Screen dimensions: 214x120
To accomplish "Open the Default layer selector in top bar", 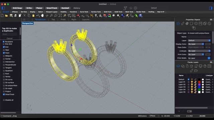I will pyautogui.click(x=154, y=8).
